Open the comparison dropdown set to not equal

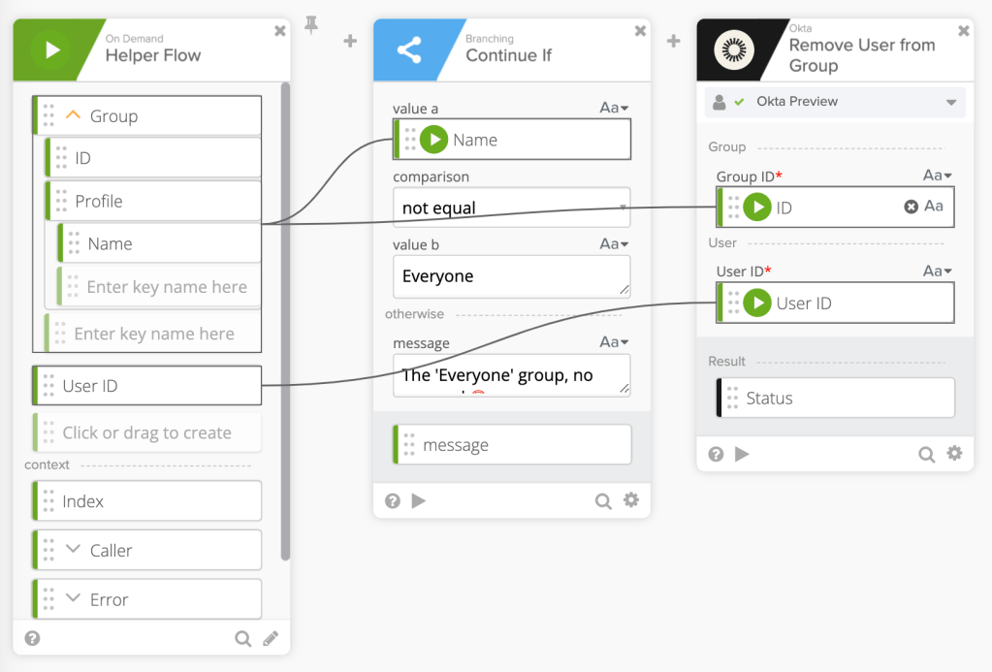point(511,208)
